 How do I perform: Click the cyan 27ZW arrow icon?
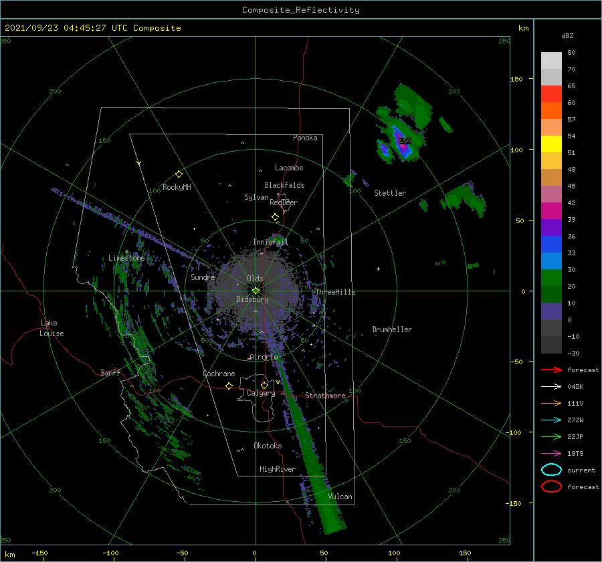pos(551,420)
